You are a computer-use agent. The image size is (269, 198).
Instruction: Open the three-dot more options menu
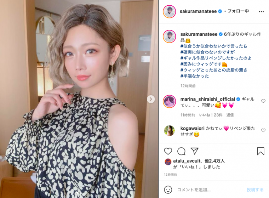(x=261, y=11)
